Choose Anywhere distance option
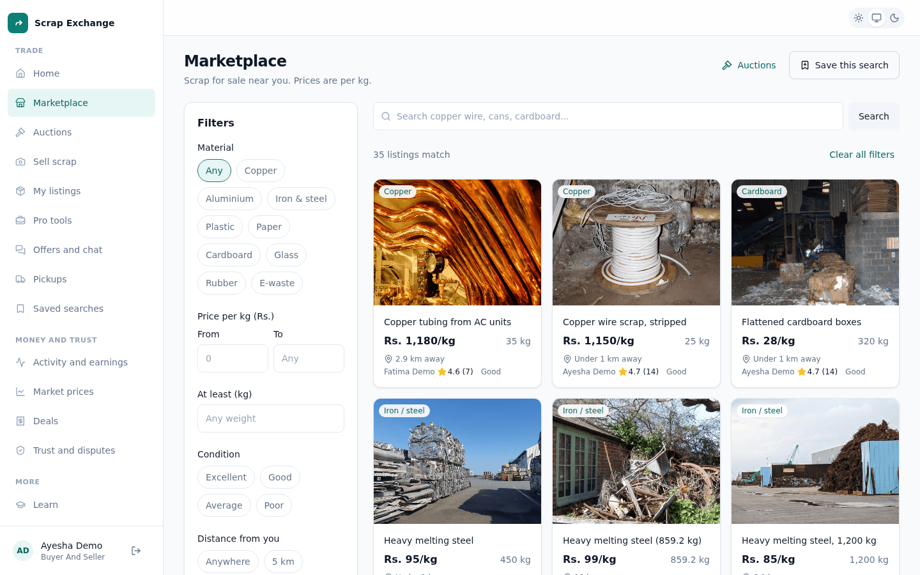This screenshot has width=920, height=575. pyautogui.click(x=228, y=562)
